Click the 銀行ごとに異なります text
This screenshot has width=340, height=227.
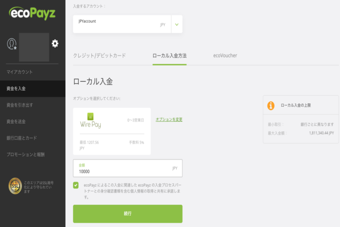click(x=317, y=124)
